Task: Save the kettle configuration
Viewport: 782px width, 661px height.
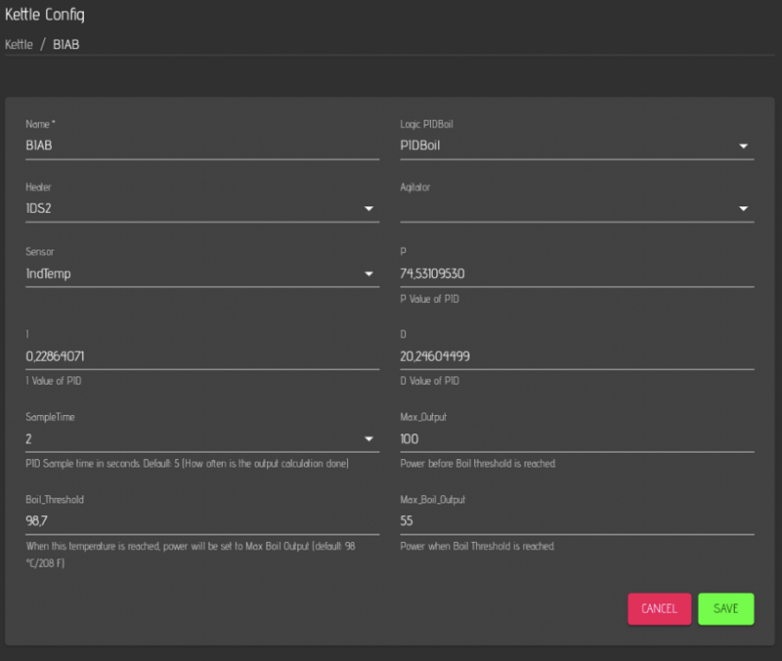Action: click(725, 608)
